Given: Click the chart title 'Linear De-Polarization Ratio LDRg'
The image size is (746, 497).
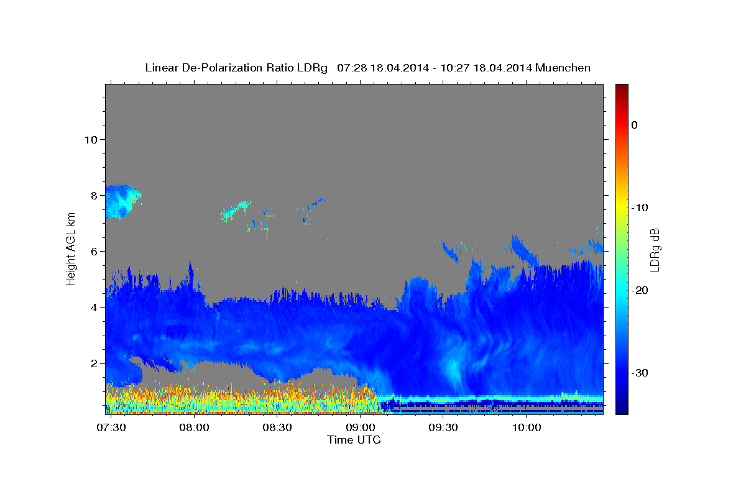Looking at the screenshot, I should [236, 68].
